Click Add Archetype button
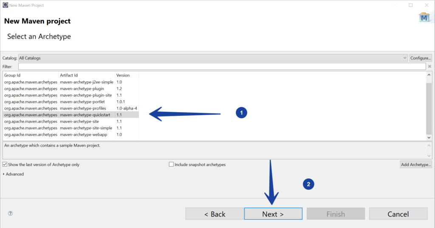The width and height of the screenshot is (435, 228). [416, 164]
